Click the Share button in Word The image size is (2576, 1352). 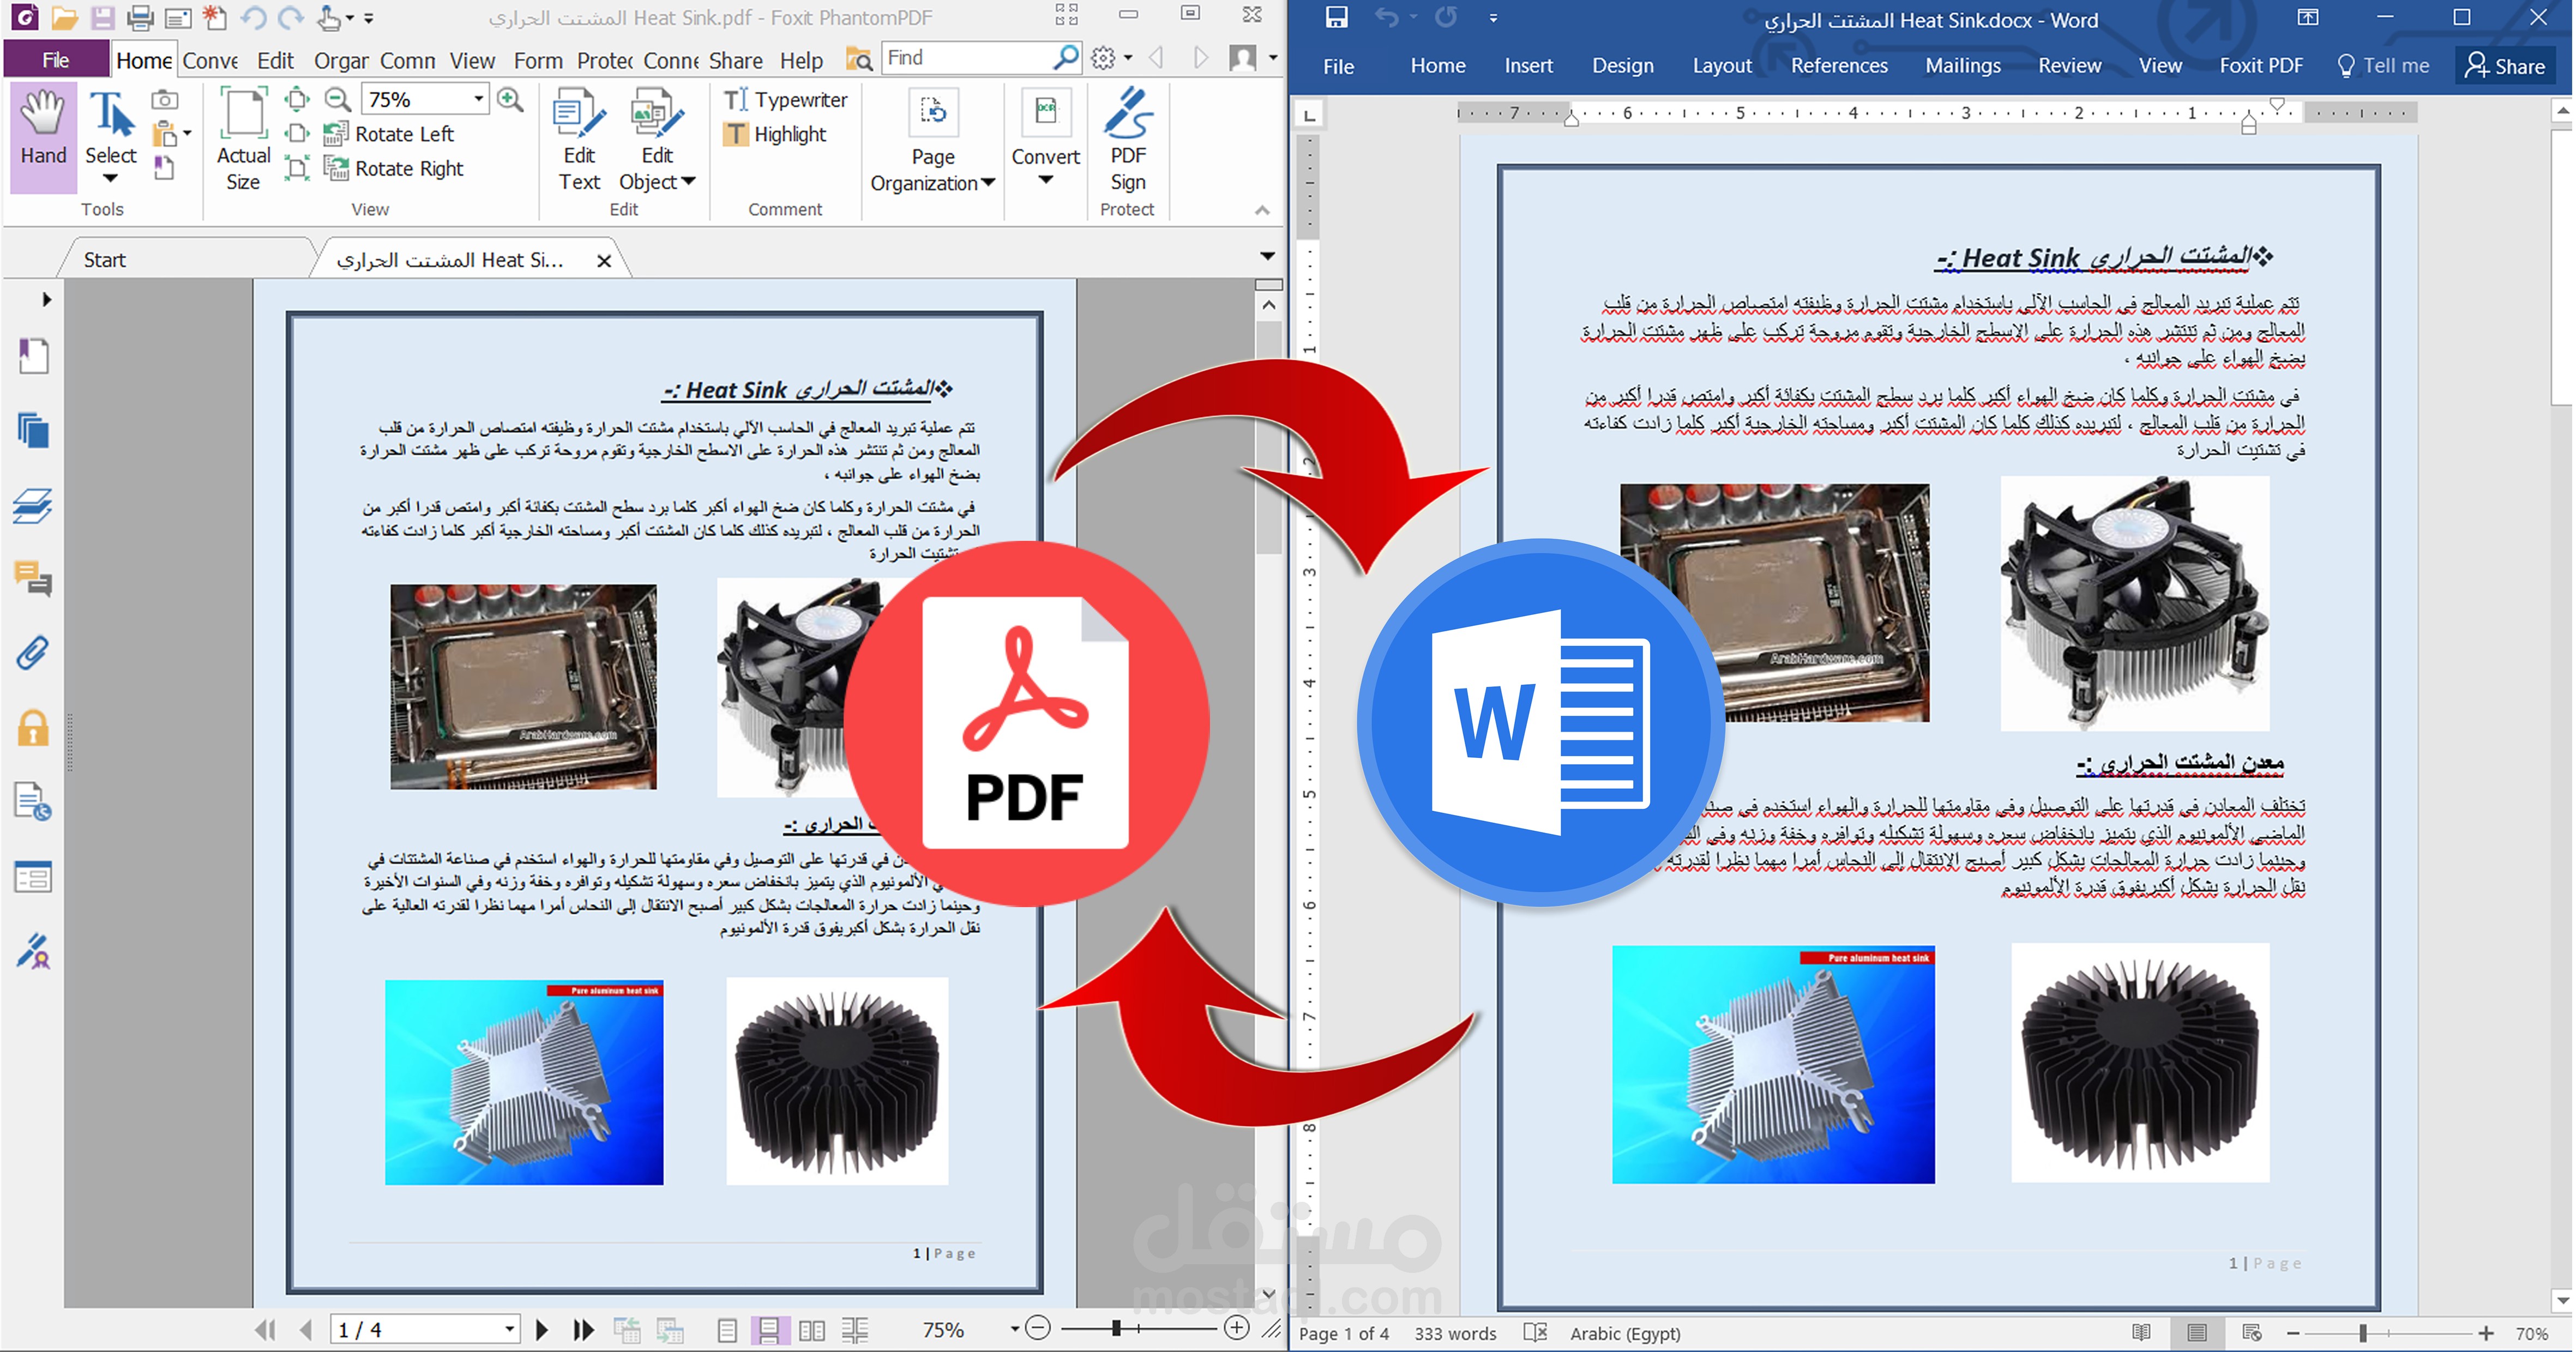(x=2505, y=66)
